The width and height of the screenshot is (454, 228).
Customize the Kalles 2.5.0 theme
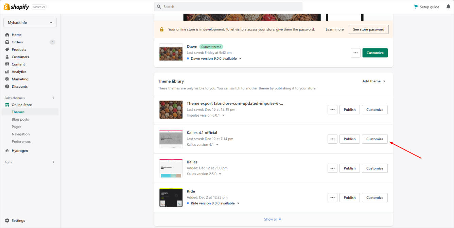[x=375, y=168]
